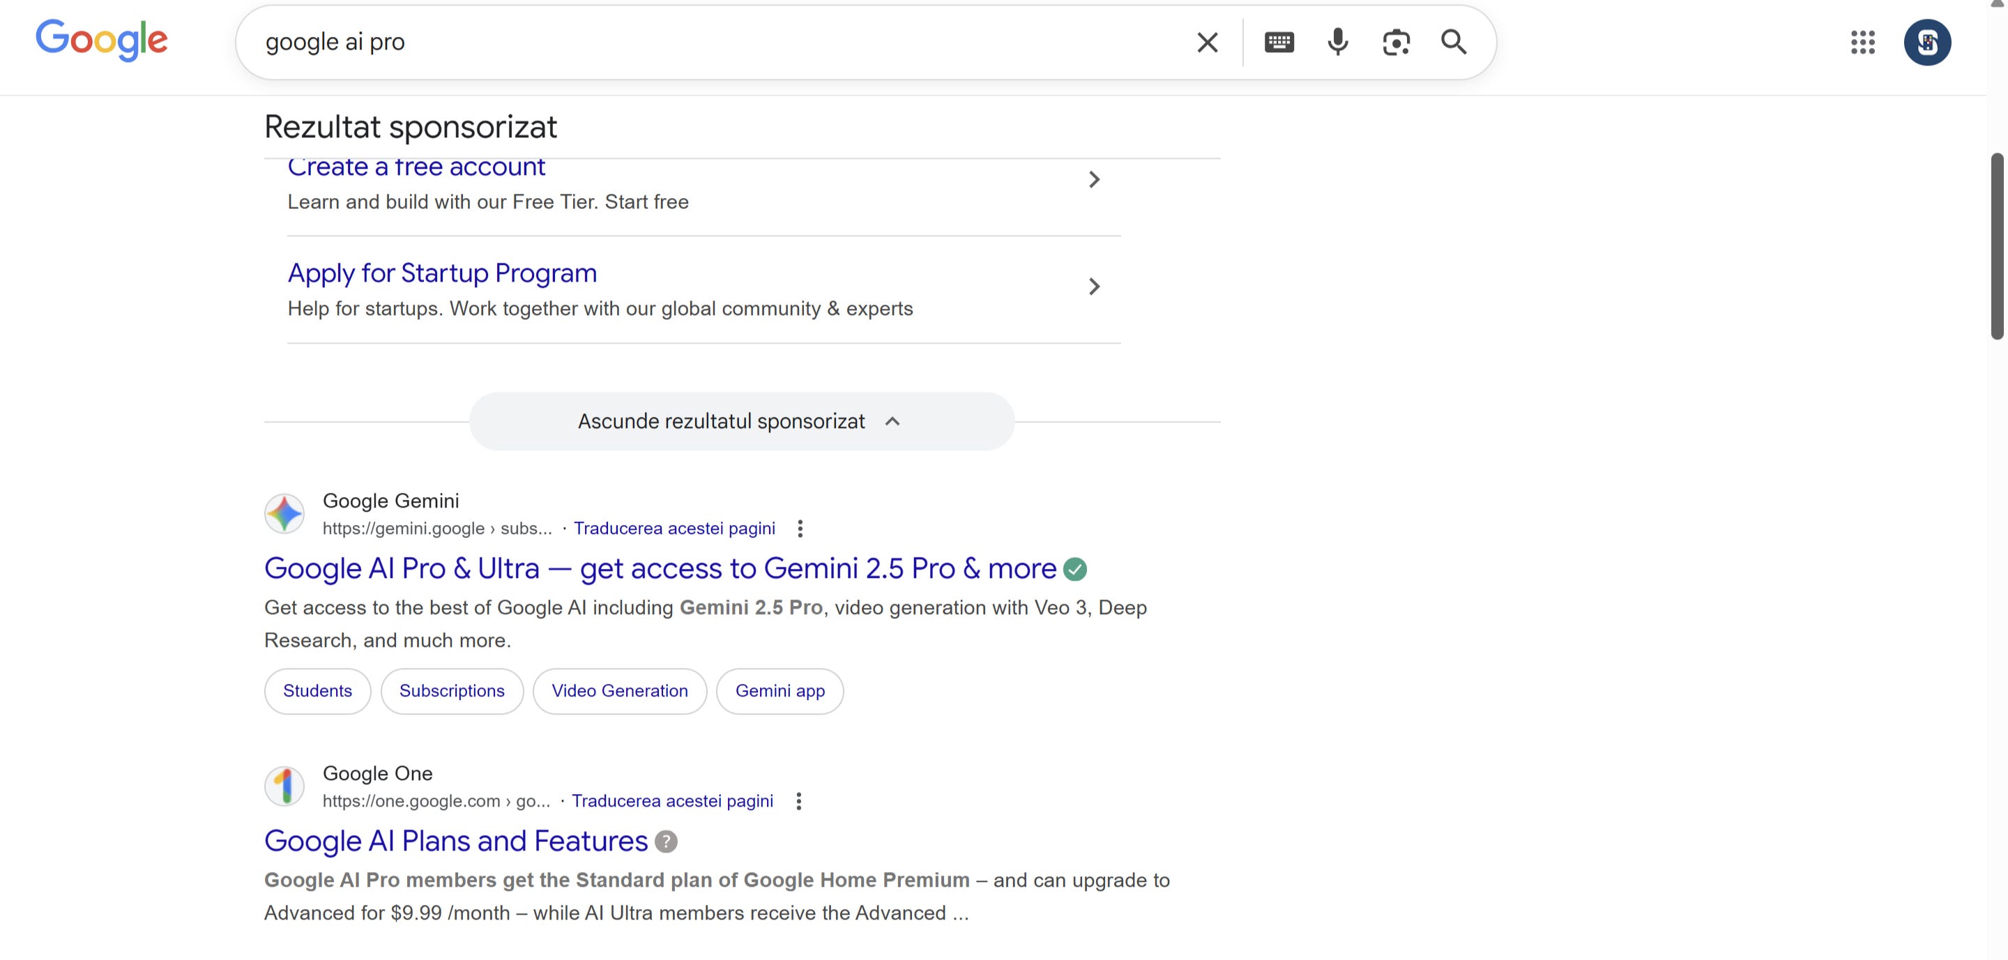The height and width of the screenshot is (960, 2008).
Task: Open Google AI Pro & Ultra link
Action: (660, 569)
